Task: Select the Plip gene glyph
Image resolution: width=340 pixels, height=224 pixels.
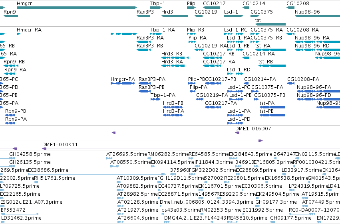Action: click(x=191, y=8)
